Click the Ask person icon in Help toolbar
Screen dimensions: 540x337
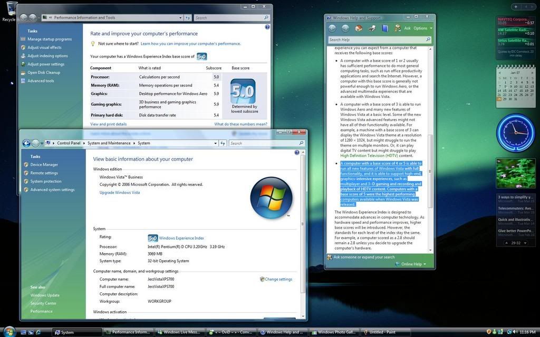coord(398,28)
